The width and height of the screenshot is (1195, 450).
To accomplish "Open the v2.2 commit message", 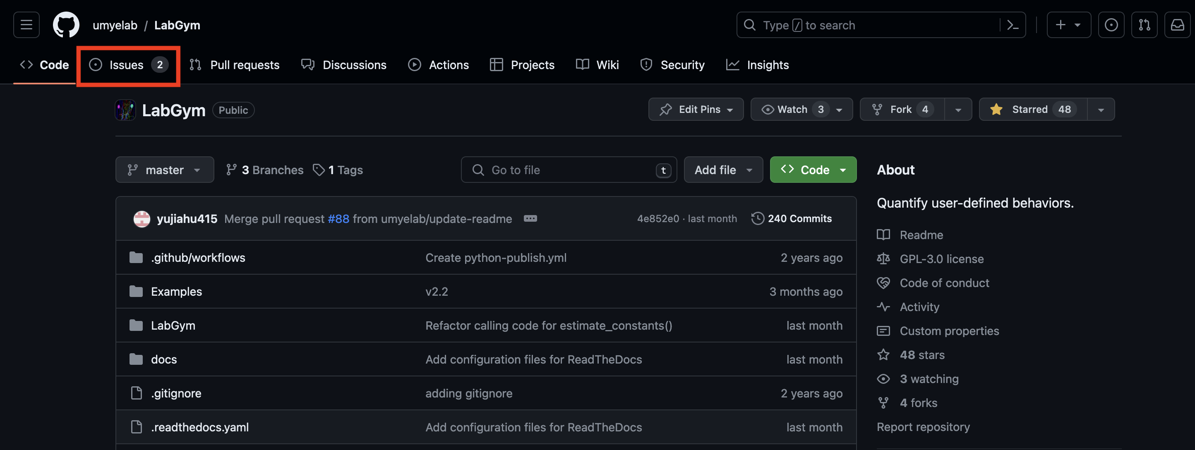I will click(437, 291).
